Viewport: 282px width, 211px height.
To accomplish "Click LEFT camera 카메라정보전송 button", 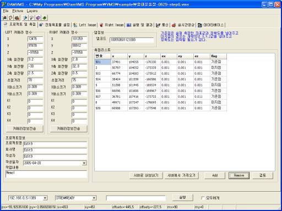I will [x=25, y=129].
